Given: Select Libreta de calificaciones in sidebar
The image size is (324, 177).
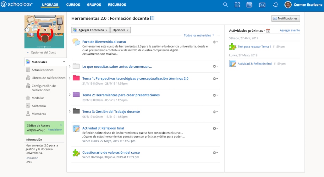Looking at the screenshot, I should pyautogui.click(x=48, y=78).
